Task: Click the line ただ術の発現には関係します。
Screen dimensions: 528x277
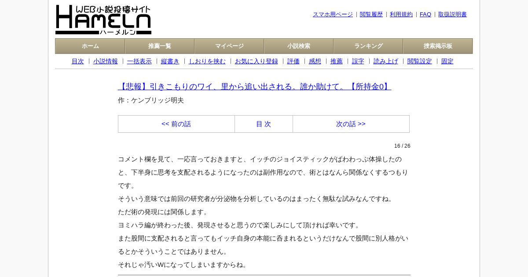Action: pos(164,212)
